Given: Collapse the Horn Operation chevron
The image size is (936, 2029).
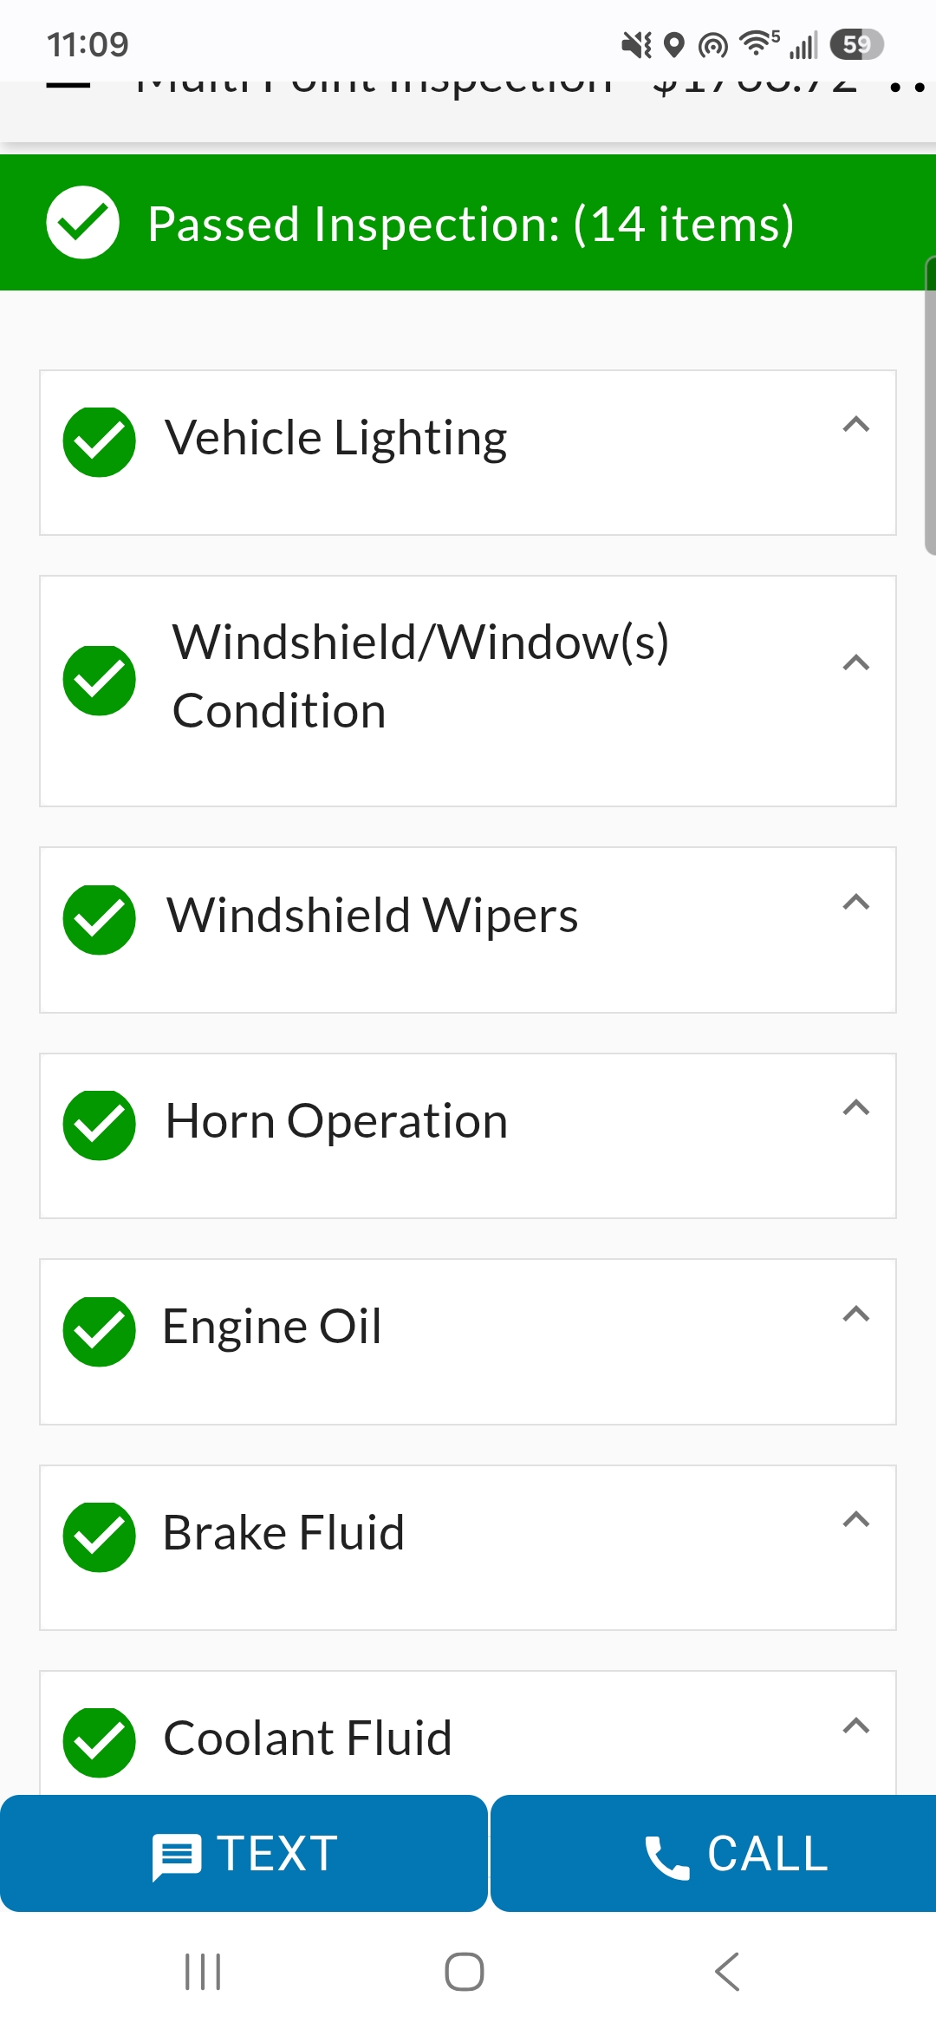Looking at the screenshot, I should 856,1107.
